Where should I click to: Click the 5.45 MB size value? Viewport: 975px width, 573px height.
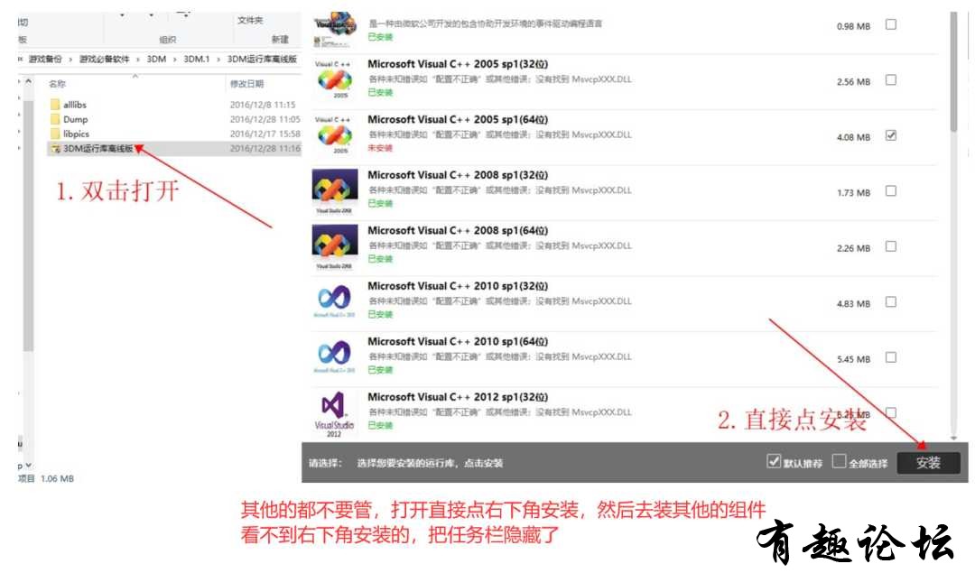click(x=853, y=359)
